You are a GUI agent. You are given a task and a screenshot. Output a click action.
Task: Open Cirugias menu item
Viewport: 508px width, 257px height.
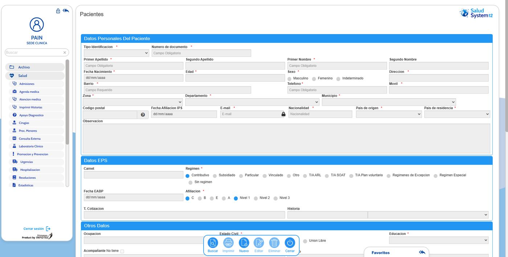coord(36,123)
